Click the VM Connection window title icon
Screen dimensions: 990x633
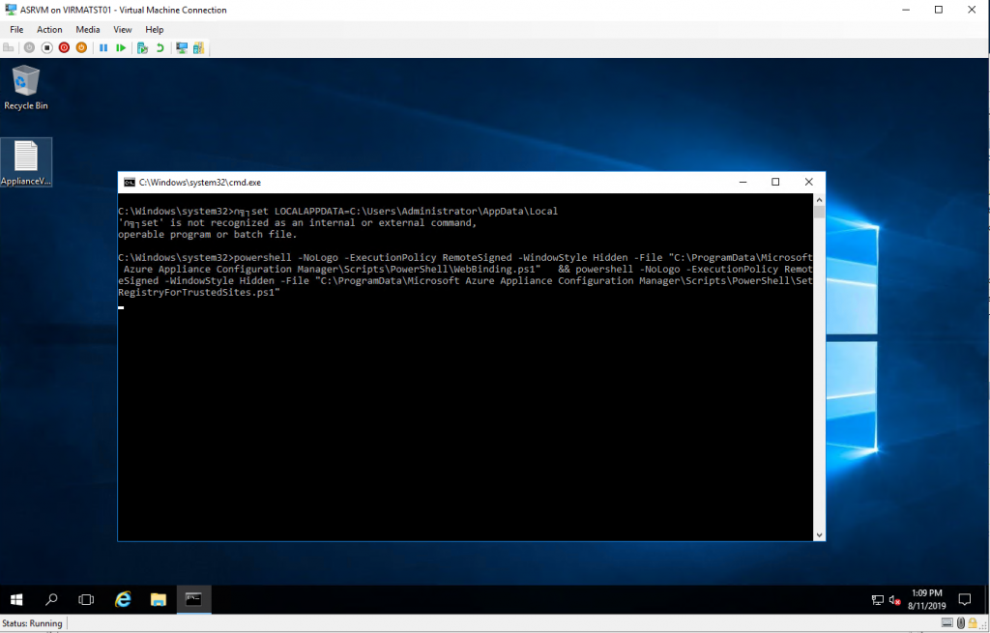point(10,10)
